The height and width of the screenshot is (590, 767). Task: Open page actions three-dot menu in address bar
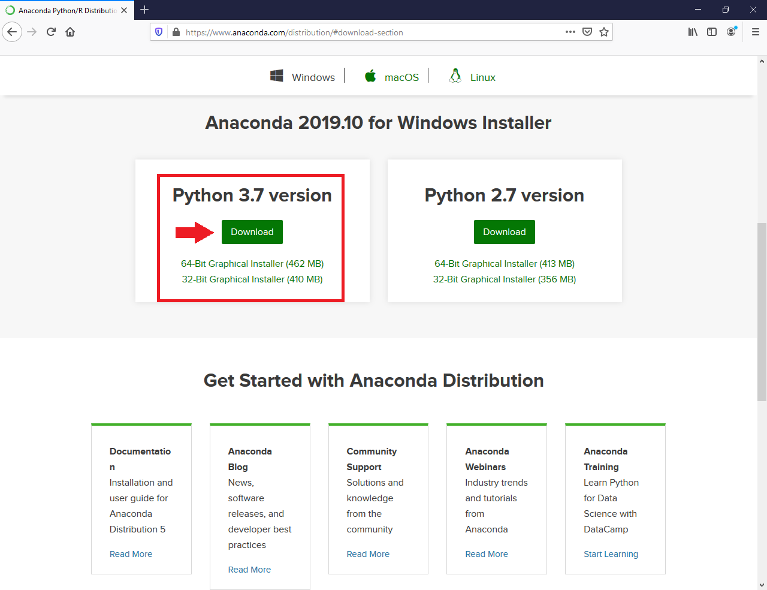point(570,32)
